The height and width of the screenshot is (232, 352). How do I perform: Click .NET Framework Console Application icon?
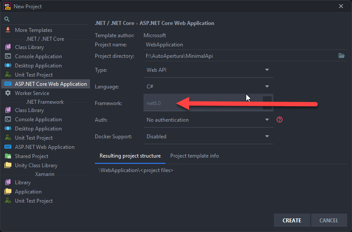(x=8, y=119)
